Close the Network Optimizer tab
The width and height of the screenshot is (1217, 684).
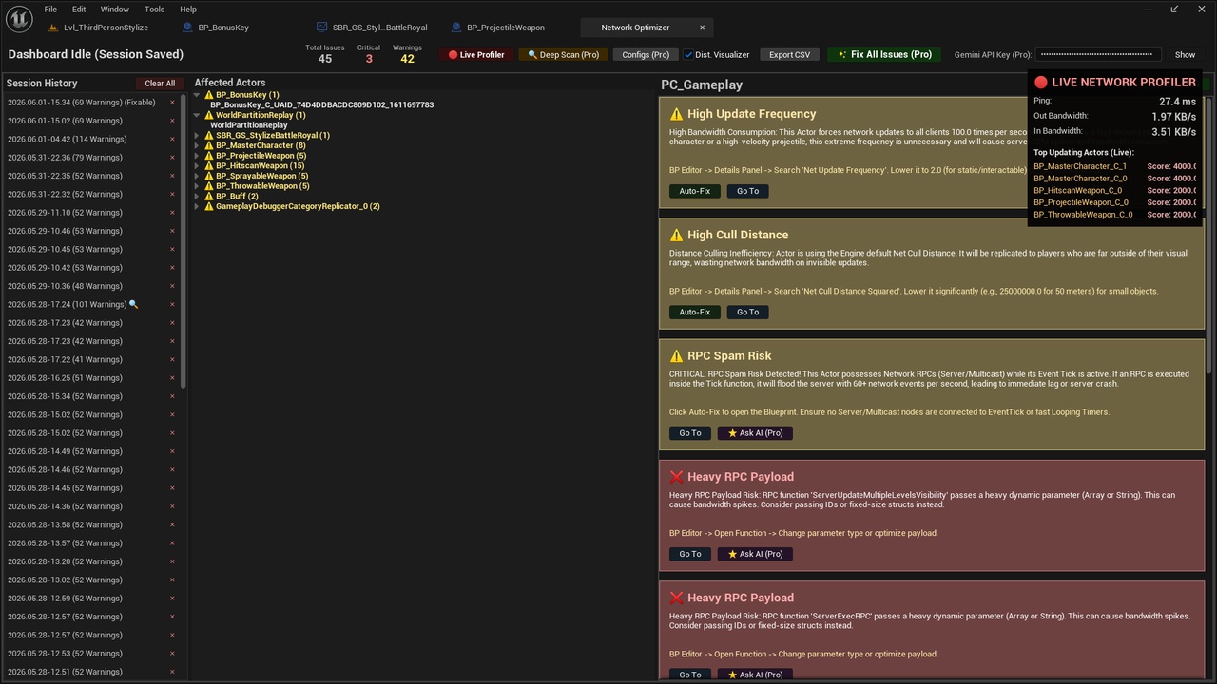(x=703, y=28)
